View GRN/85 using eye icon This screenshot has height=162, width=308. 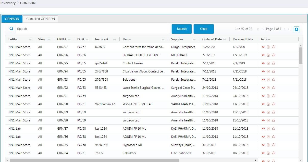(263, 145)
